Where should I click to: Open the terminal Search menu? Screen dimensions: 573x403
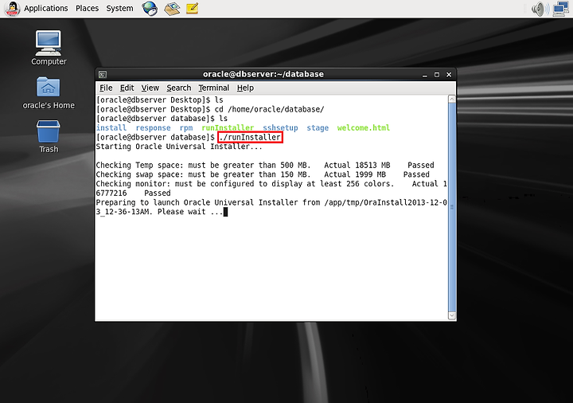179,88
